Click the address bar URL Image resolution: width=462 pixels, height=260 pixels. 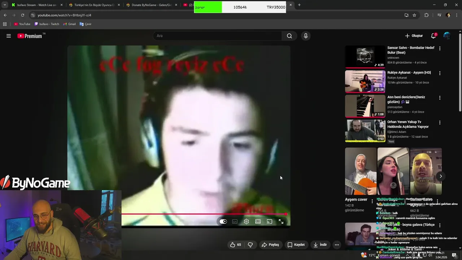pyautogui.click(x=64, y=15)
